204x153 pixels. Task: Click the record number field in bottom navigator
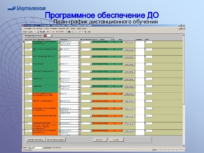pyautogui.click(x=38, y=147)
